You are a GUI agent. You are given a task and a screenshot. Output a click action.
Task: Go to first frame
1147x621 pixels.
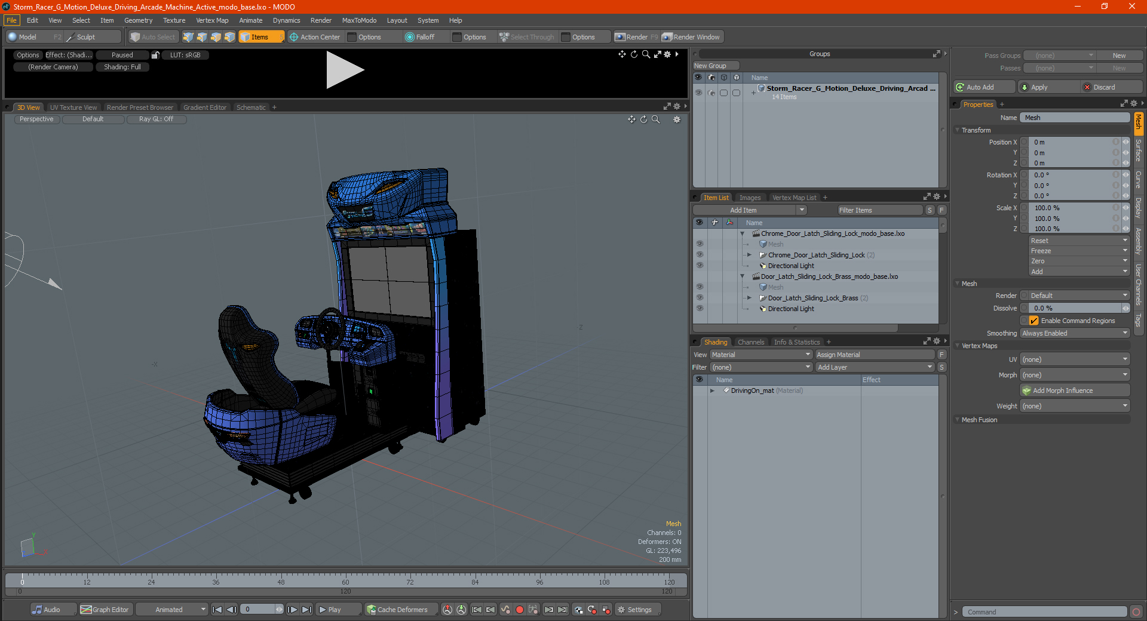(217, 610)
